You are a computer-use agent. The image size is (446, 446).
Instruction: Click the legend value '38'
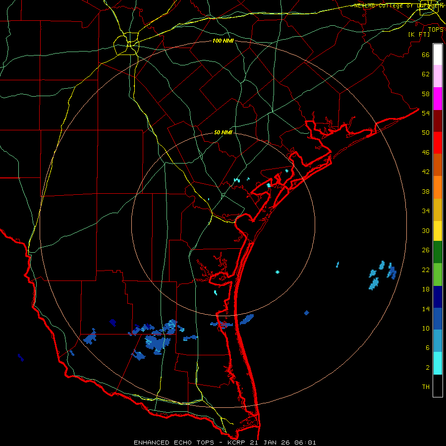426,191
